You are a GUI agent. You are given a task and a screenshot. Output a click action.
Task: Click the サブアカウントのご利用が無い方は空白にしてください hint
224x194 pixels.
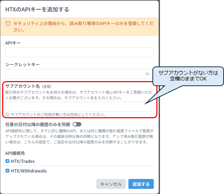point(58,115)
